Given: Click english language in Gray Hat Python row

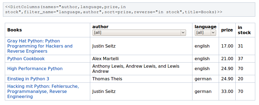Looking at the screenshot, I should 202,46.
